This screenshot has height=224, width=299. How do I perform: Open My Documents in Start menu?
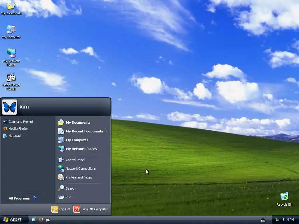tap(74, 122)
